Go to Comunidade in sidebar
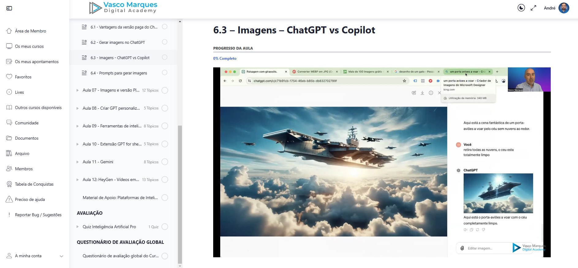The width and height of the screenshot is (578, 268). coord(27,123)
